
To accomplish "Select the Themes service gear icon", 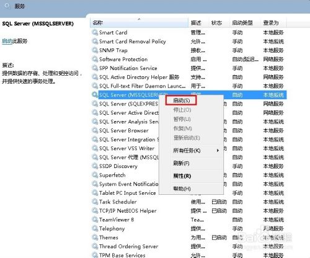I will click(x=95, y=238).
